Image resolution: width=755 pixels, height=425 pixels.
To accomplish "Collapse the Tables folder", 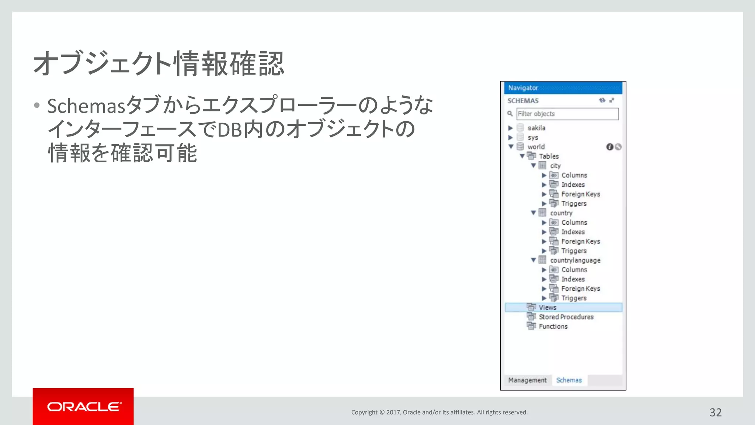I will coord(522,156).
